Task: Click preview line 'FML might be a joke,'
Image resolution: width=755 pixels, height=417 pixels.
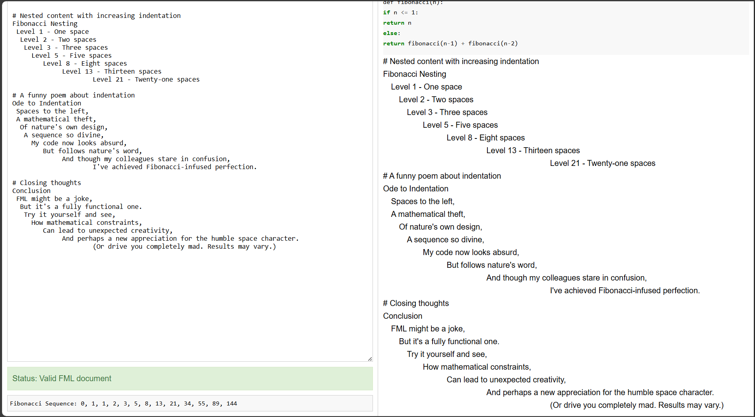Action: coord(428,329)
